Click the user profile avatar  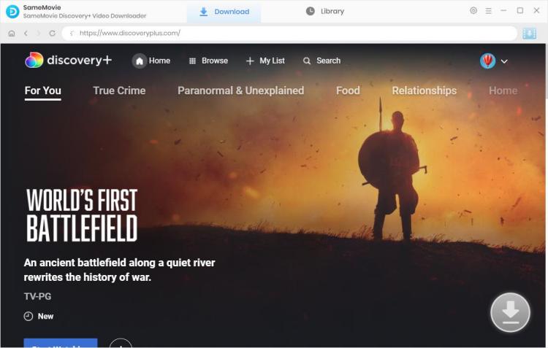click(x=487, y=61)
